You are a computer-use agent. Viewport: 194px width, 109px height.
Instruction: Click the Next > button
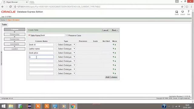coord(115,30)
